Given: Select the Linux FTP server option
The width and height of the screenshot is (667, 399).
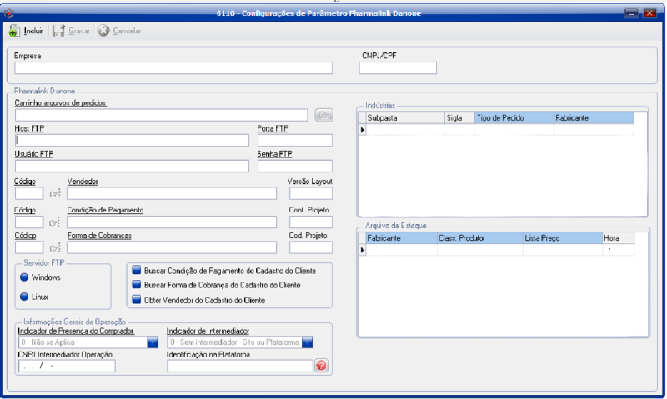Looking at the screenshot, I should [24, 296].
